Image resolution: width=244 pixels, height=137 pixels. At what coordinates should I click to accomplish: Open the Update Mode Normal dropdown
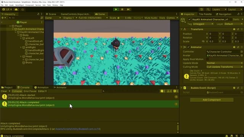(225, 63)
